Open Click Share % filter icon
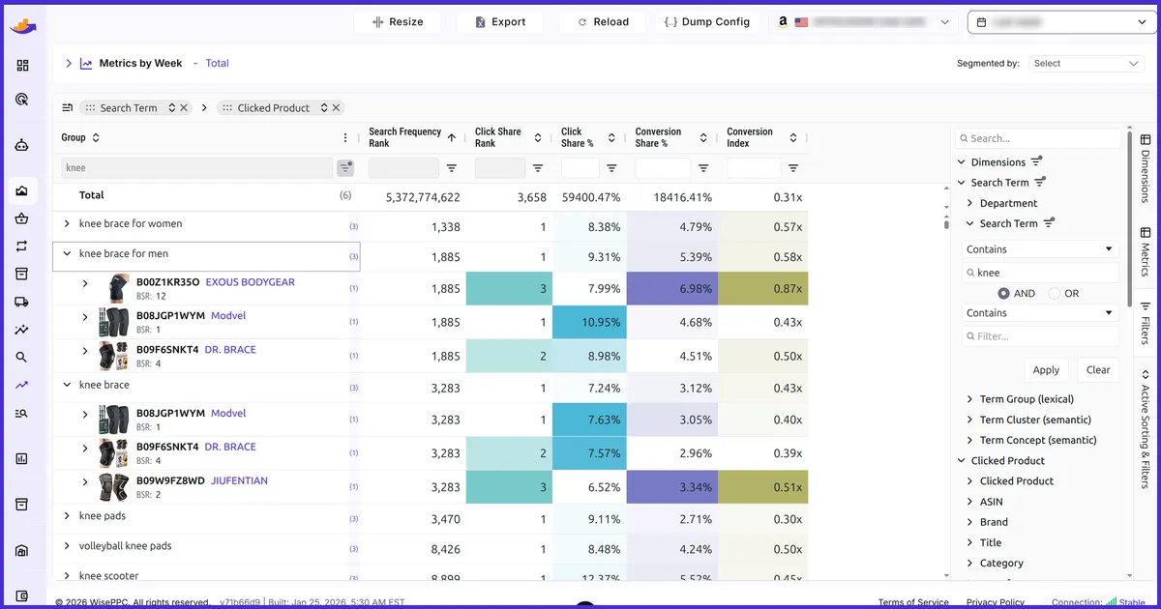Screen dimensions: 1161x609 tap(611, 168)
